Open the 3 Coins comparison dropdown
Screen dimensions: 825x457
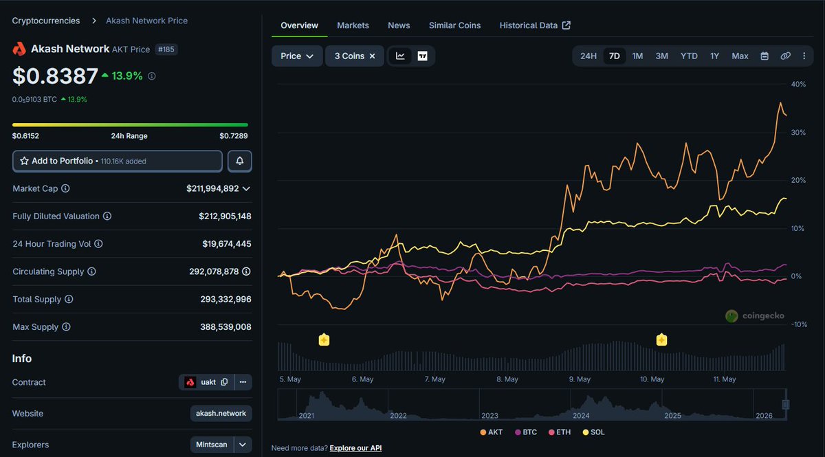[x=355, y=56]
